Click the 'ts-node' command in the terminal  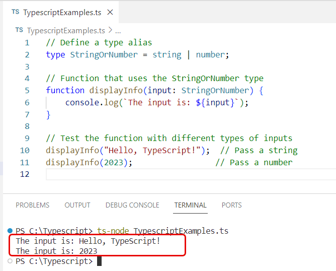113,231
